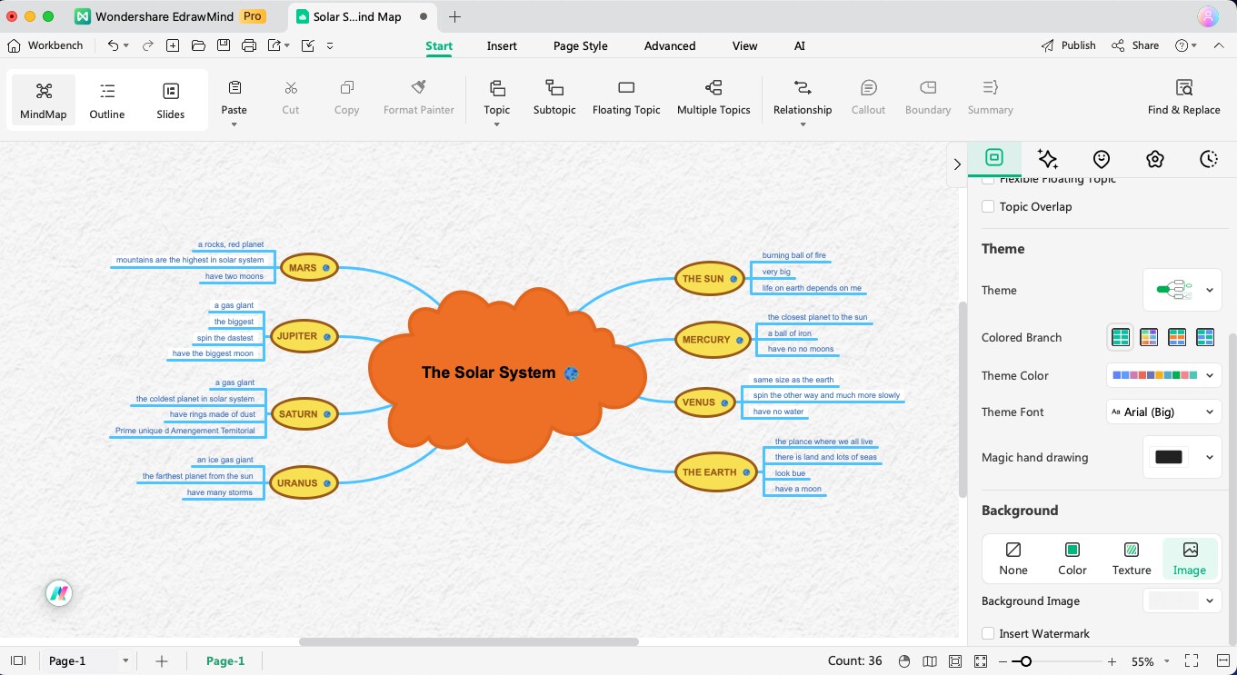Screen dimensions: 1237x675
Task: Click the user profile avatar
Action: [1207, 16]
